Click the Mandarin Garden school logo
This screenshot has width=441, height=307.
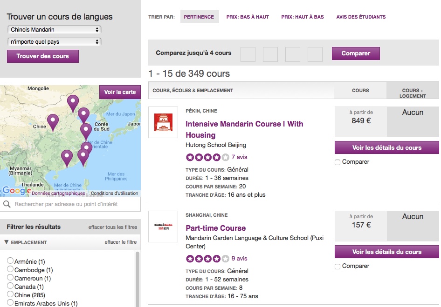pyautogui.click(x=163, y=227)
